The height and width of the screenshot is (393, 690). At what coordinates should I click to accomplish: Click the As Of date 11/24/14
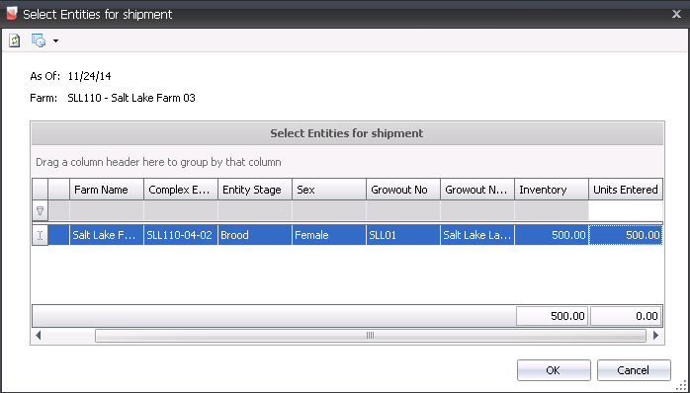click(89, 76)
